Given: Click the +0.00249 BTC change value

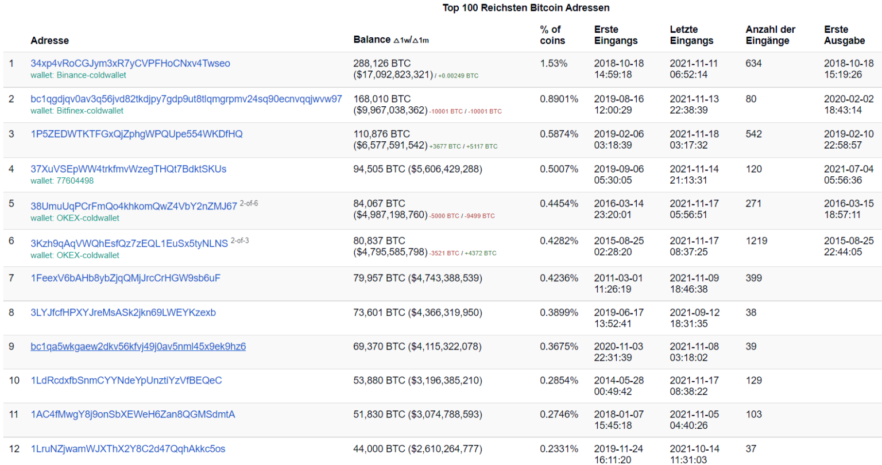Looking at the screenshot, I should [x=458, y=76].
